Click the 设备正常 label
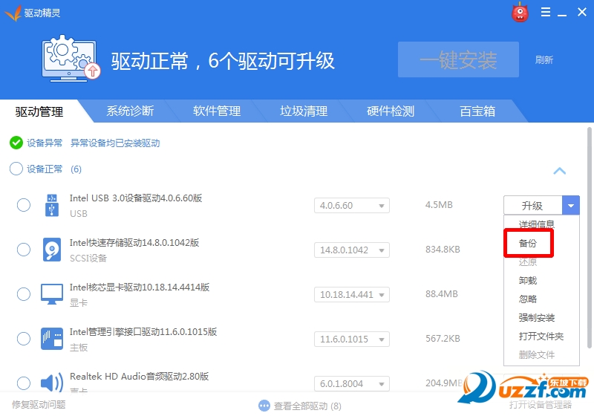This screenshot has height=416, width=594. click(45, 169)
